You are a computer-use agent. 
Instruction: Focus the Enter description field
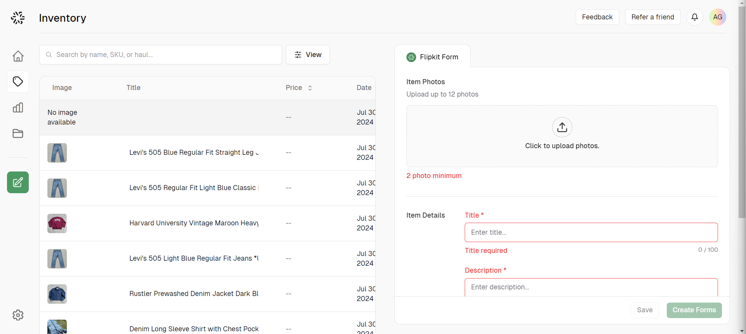[591, 287]
